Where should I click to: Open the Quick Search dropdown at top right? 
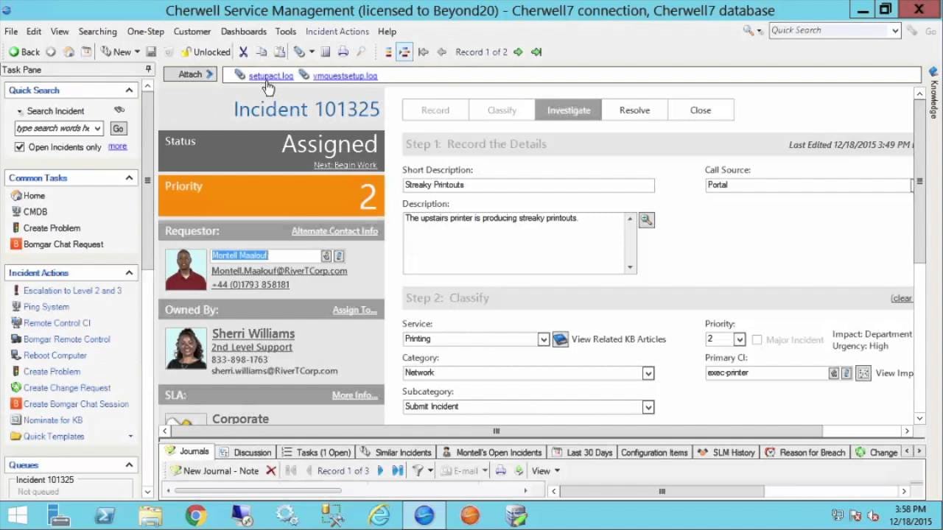(895, 31)
